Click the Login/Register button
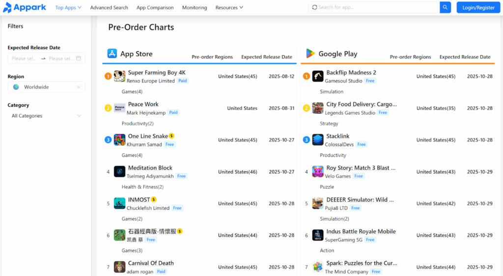This screenshot has width=503, height=276. 478,7
